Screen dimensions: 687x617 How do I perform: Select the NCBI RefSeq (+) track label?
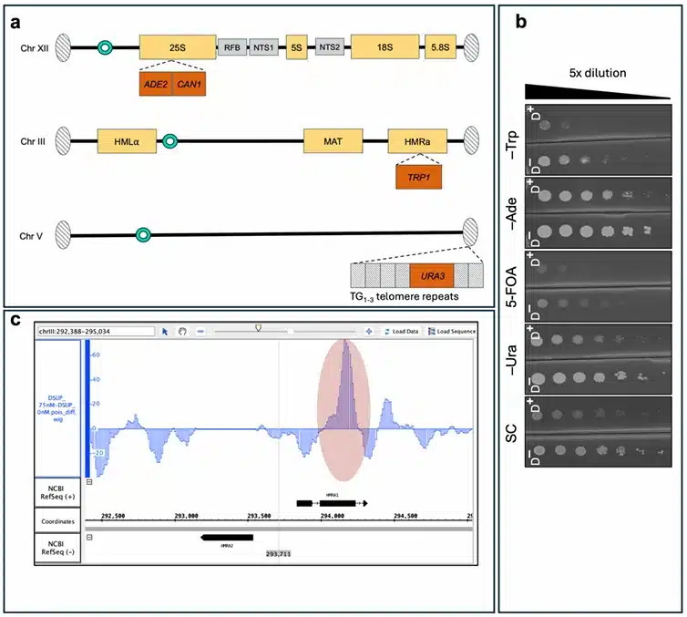click(57, 492)
